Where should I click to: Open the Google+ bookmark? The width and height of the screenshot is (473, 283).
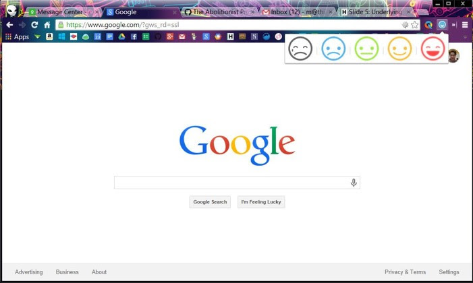click(170, 36)
